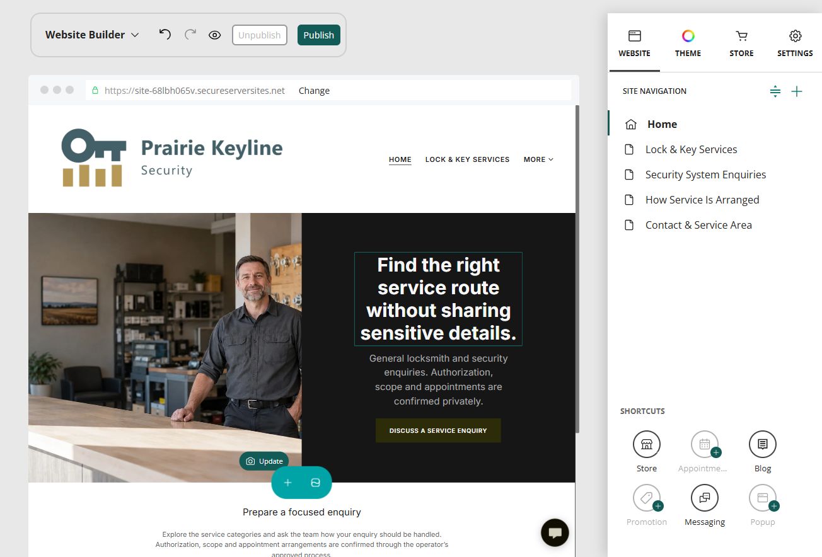Click LOCK & KEY SERVICES in preview menu
This screenshot has width=822, height=557.
point(468,159)
